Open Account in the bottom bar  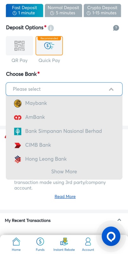(x=88, y=244)
